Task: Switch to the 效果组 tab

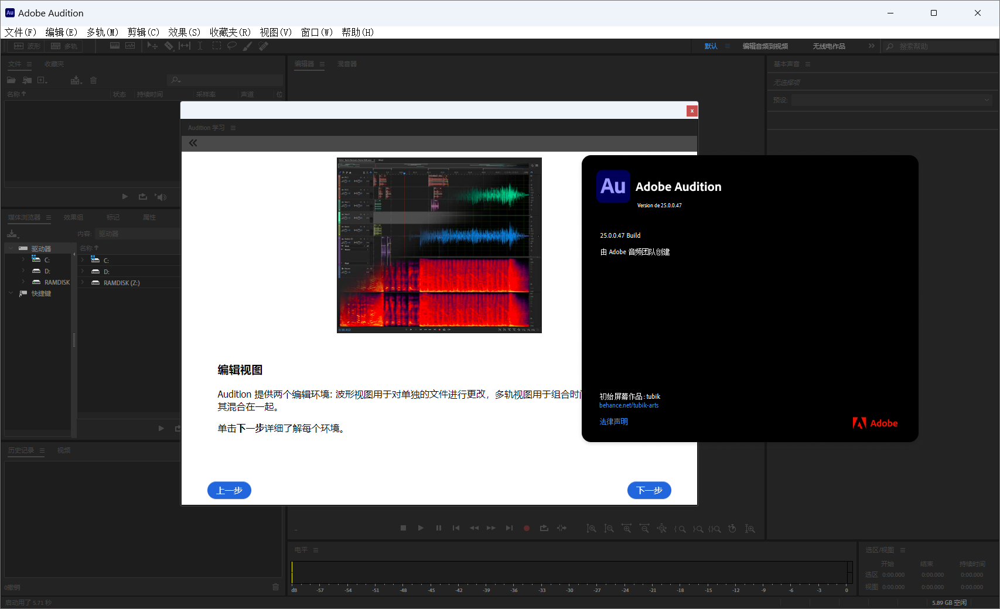Action: (73, 217)
